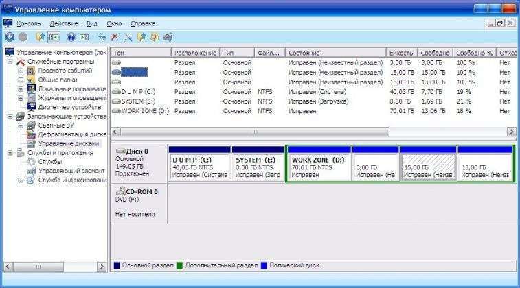Viewport: 520px width, 288px height.
Task: Click the console tree's scroll-right arrow
Action: pyautogui.click(x=102, y=267)
